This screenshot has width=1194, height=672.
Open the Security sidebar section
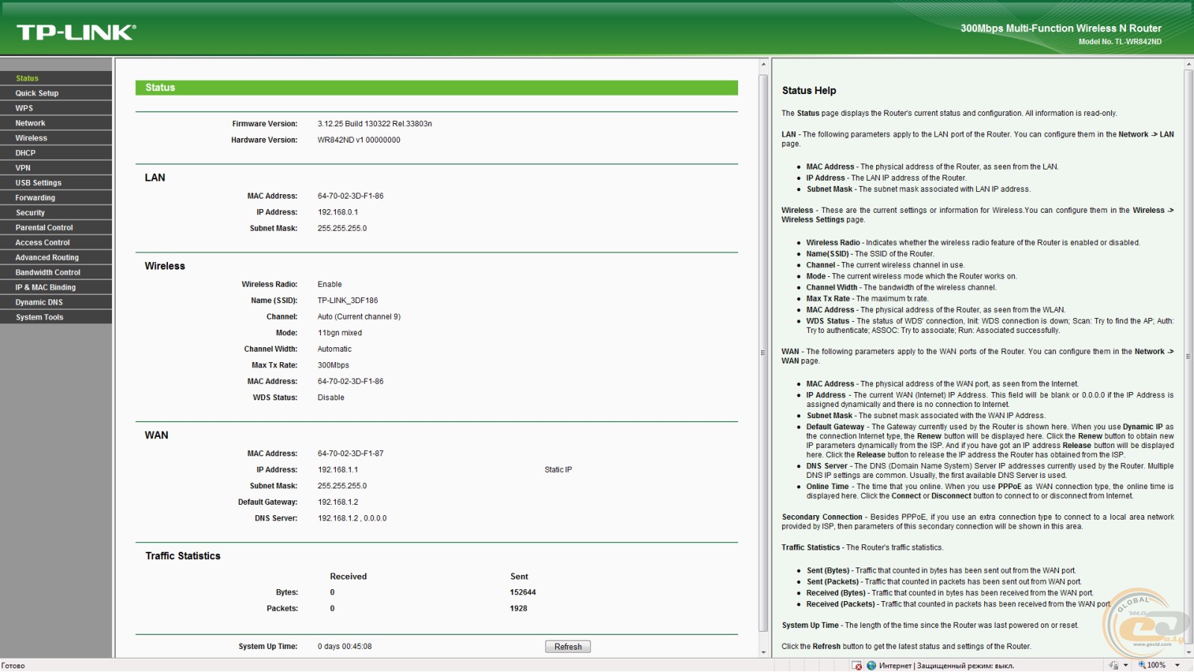tap(56, 213)
